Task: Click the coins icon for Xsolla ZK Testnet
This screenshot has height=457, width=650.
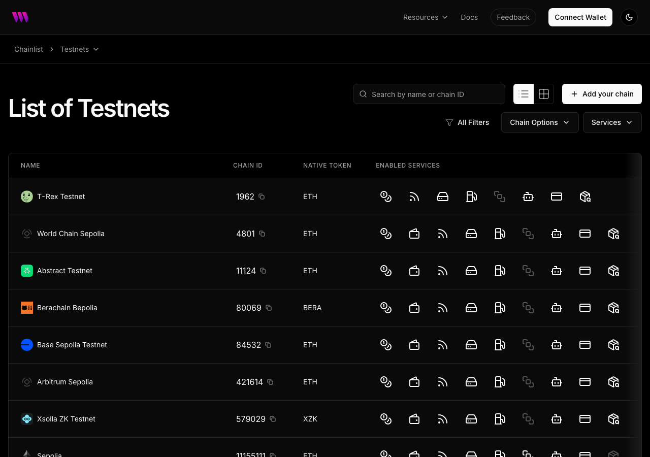Action: coord(386,419)
